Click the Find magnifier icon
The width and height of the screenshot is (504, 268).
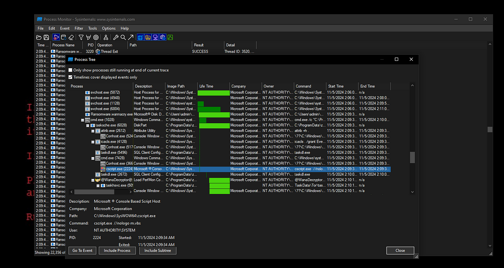tap(123, 37)
